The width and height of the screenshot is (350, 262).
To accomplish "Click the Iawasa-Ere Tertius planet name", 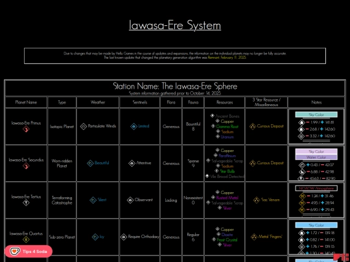I will pyautogui.click(x=26, y=197).
